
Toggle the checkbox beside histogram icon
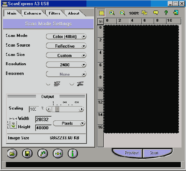click(72, 84)
